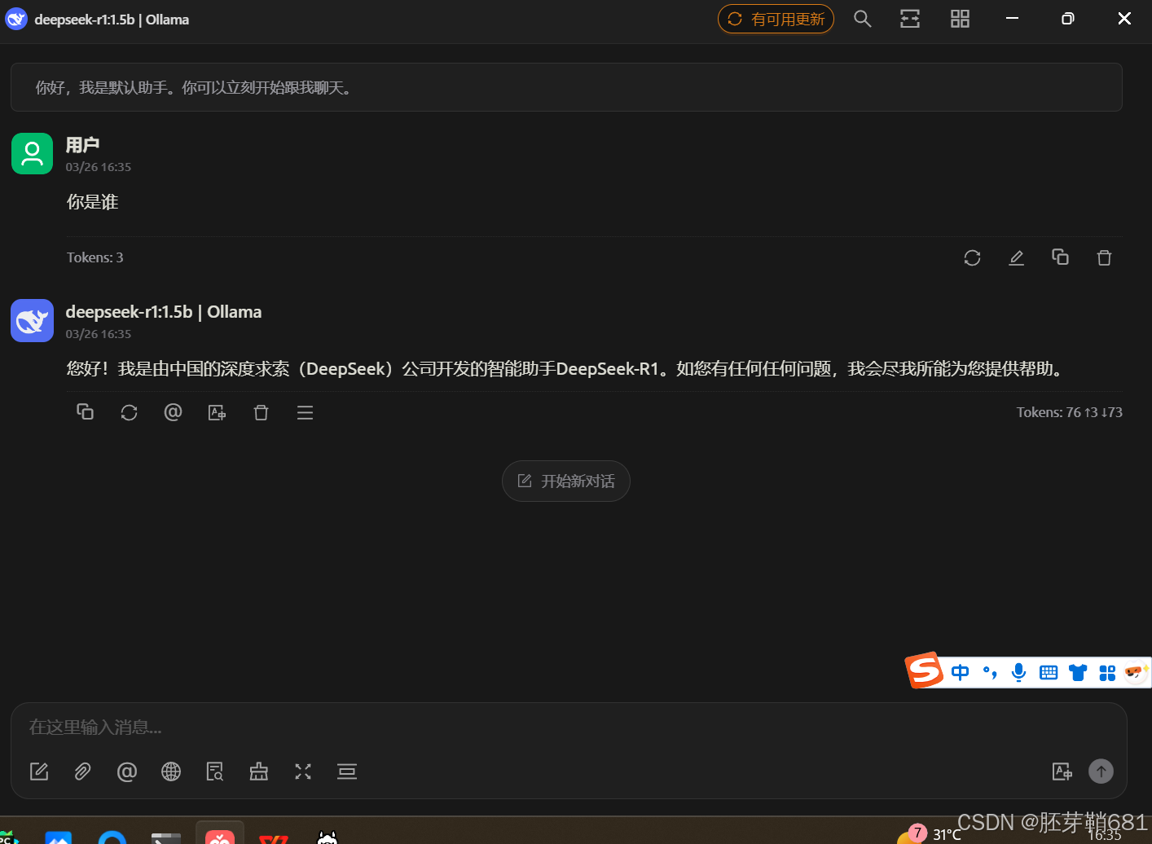1152x844 pixels.
Task: Click the DeepSeek whale avatar of the reply
Action: [32, 320]
